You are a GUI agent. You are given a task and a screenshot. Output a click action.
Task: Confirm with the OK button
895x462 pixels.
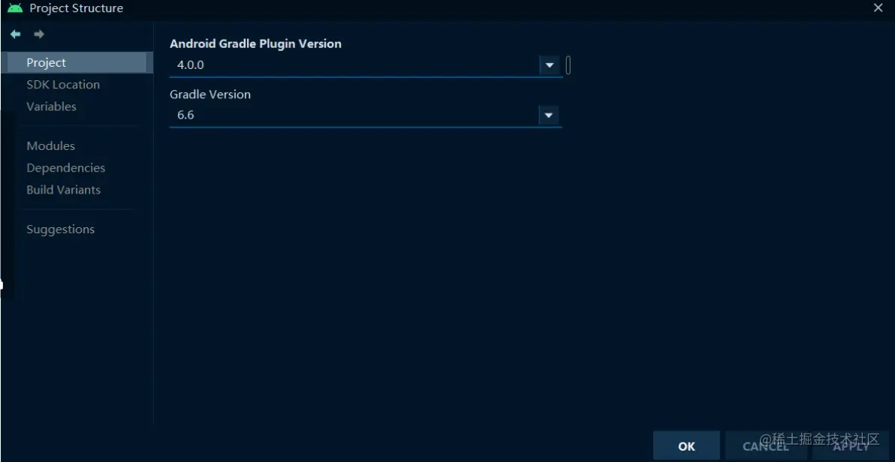click(687, 446)
